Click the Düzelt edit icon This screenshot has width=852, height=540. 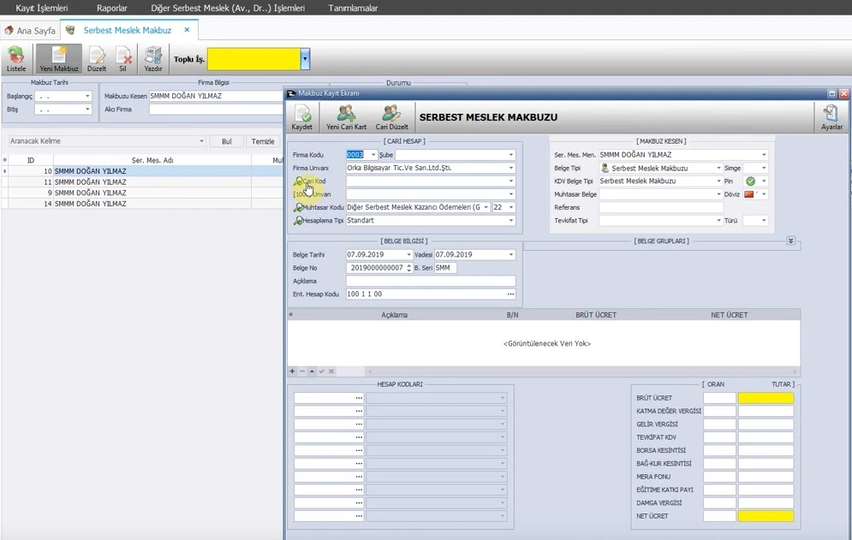97,59
